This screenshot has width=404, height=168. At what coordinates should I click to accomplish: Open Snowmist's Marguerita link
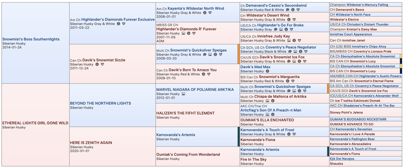279,77
